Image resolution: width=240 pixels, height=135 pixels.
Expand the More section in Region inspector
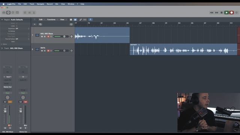click(x=1, y=44)
